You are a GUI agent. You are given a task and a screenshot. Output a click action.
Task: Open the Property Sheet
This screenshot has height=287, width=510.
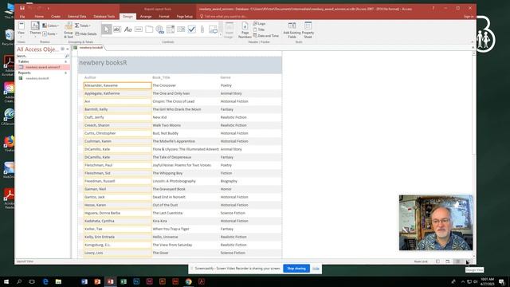[308, 30]
